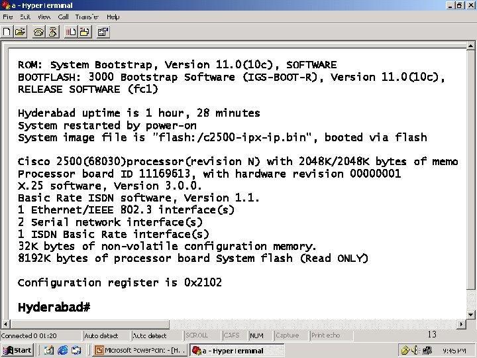Screen dimensions: 477x358
Task: Click the NUM status bar indicator
Action: point(261,335)
